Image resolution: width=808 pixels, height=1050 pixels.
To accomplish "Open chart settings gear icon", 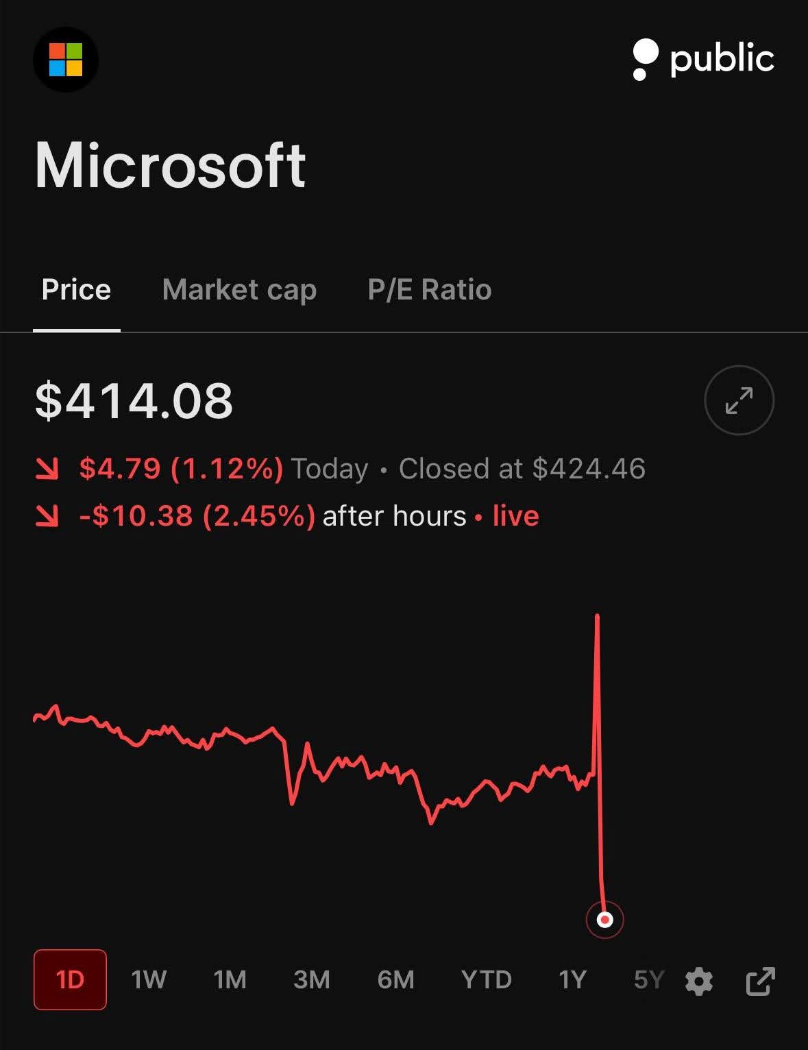I will 698,981.
